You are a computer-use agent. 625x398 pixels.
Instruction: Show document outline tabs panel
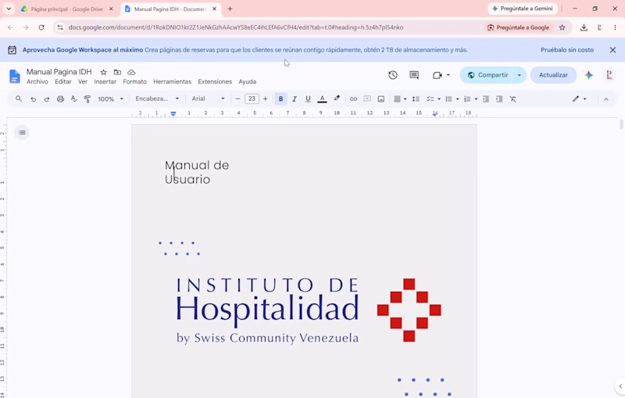tap(22, 132)
